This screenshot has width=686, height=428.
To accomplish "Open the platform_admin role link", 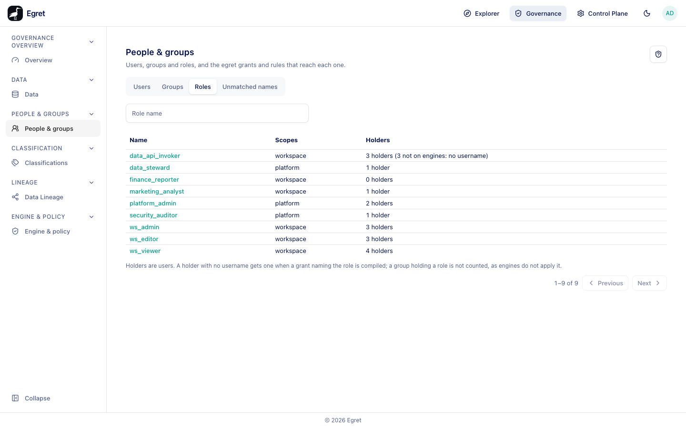I will coord(153,204).
